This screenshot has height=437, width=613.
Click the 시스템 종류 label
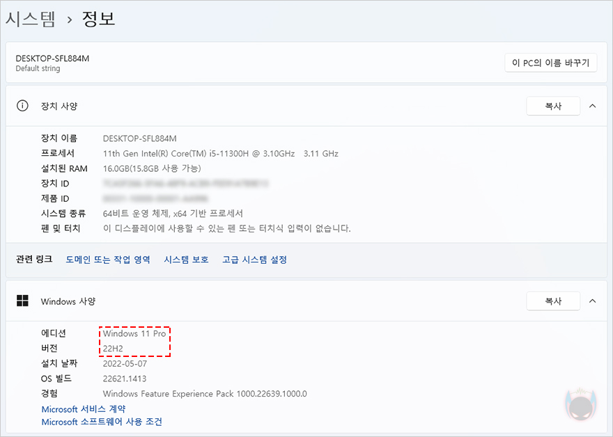coord(63,213)
